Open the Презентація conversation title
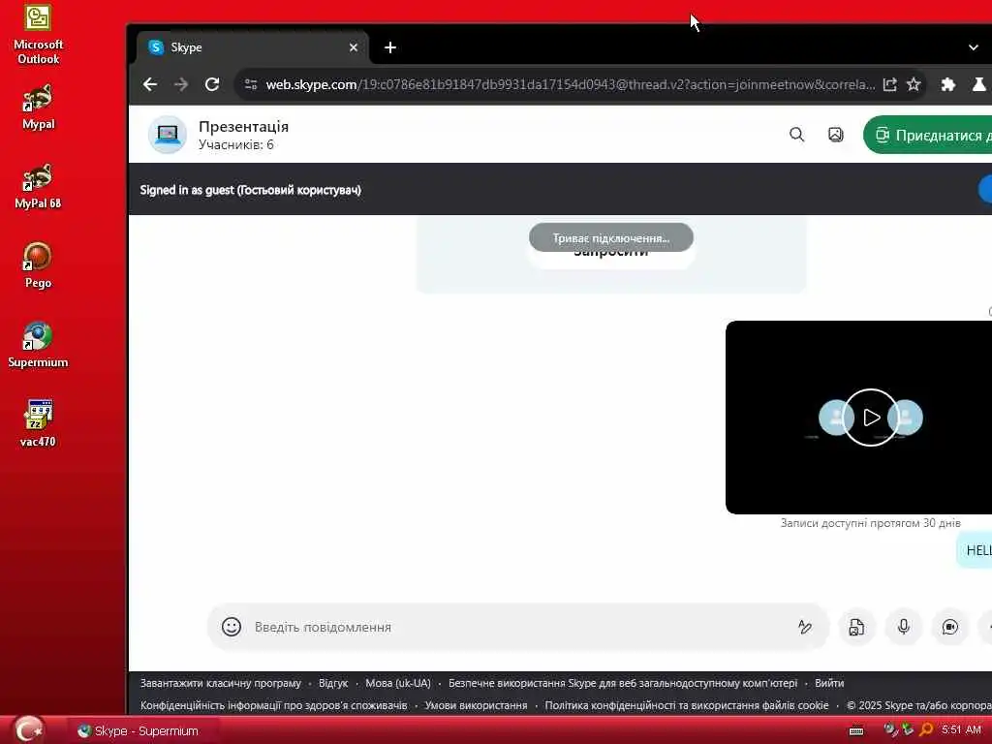 tap(243, 127)
